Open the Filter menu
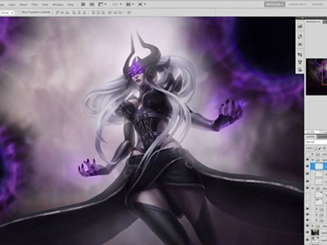327x245 pixels. pos(34,4)
